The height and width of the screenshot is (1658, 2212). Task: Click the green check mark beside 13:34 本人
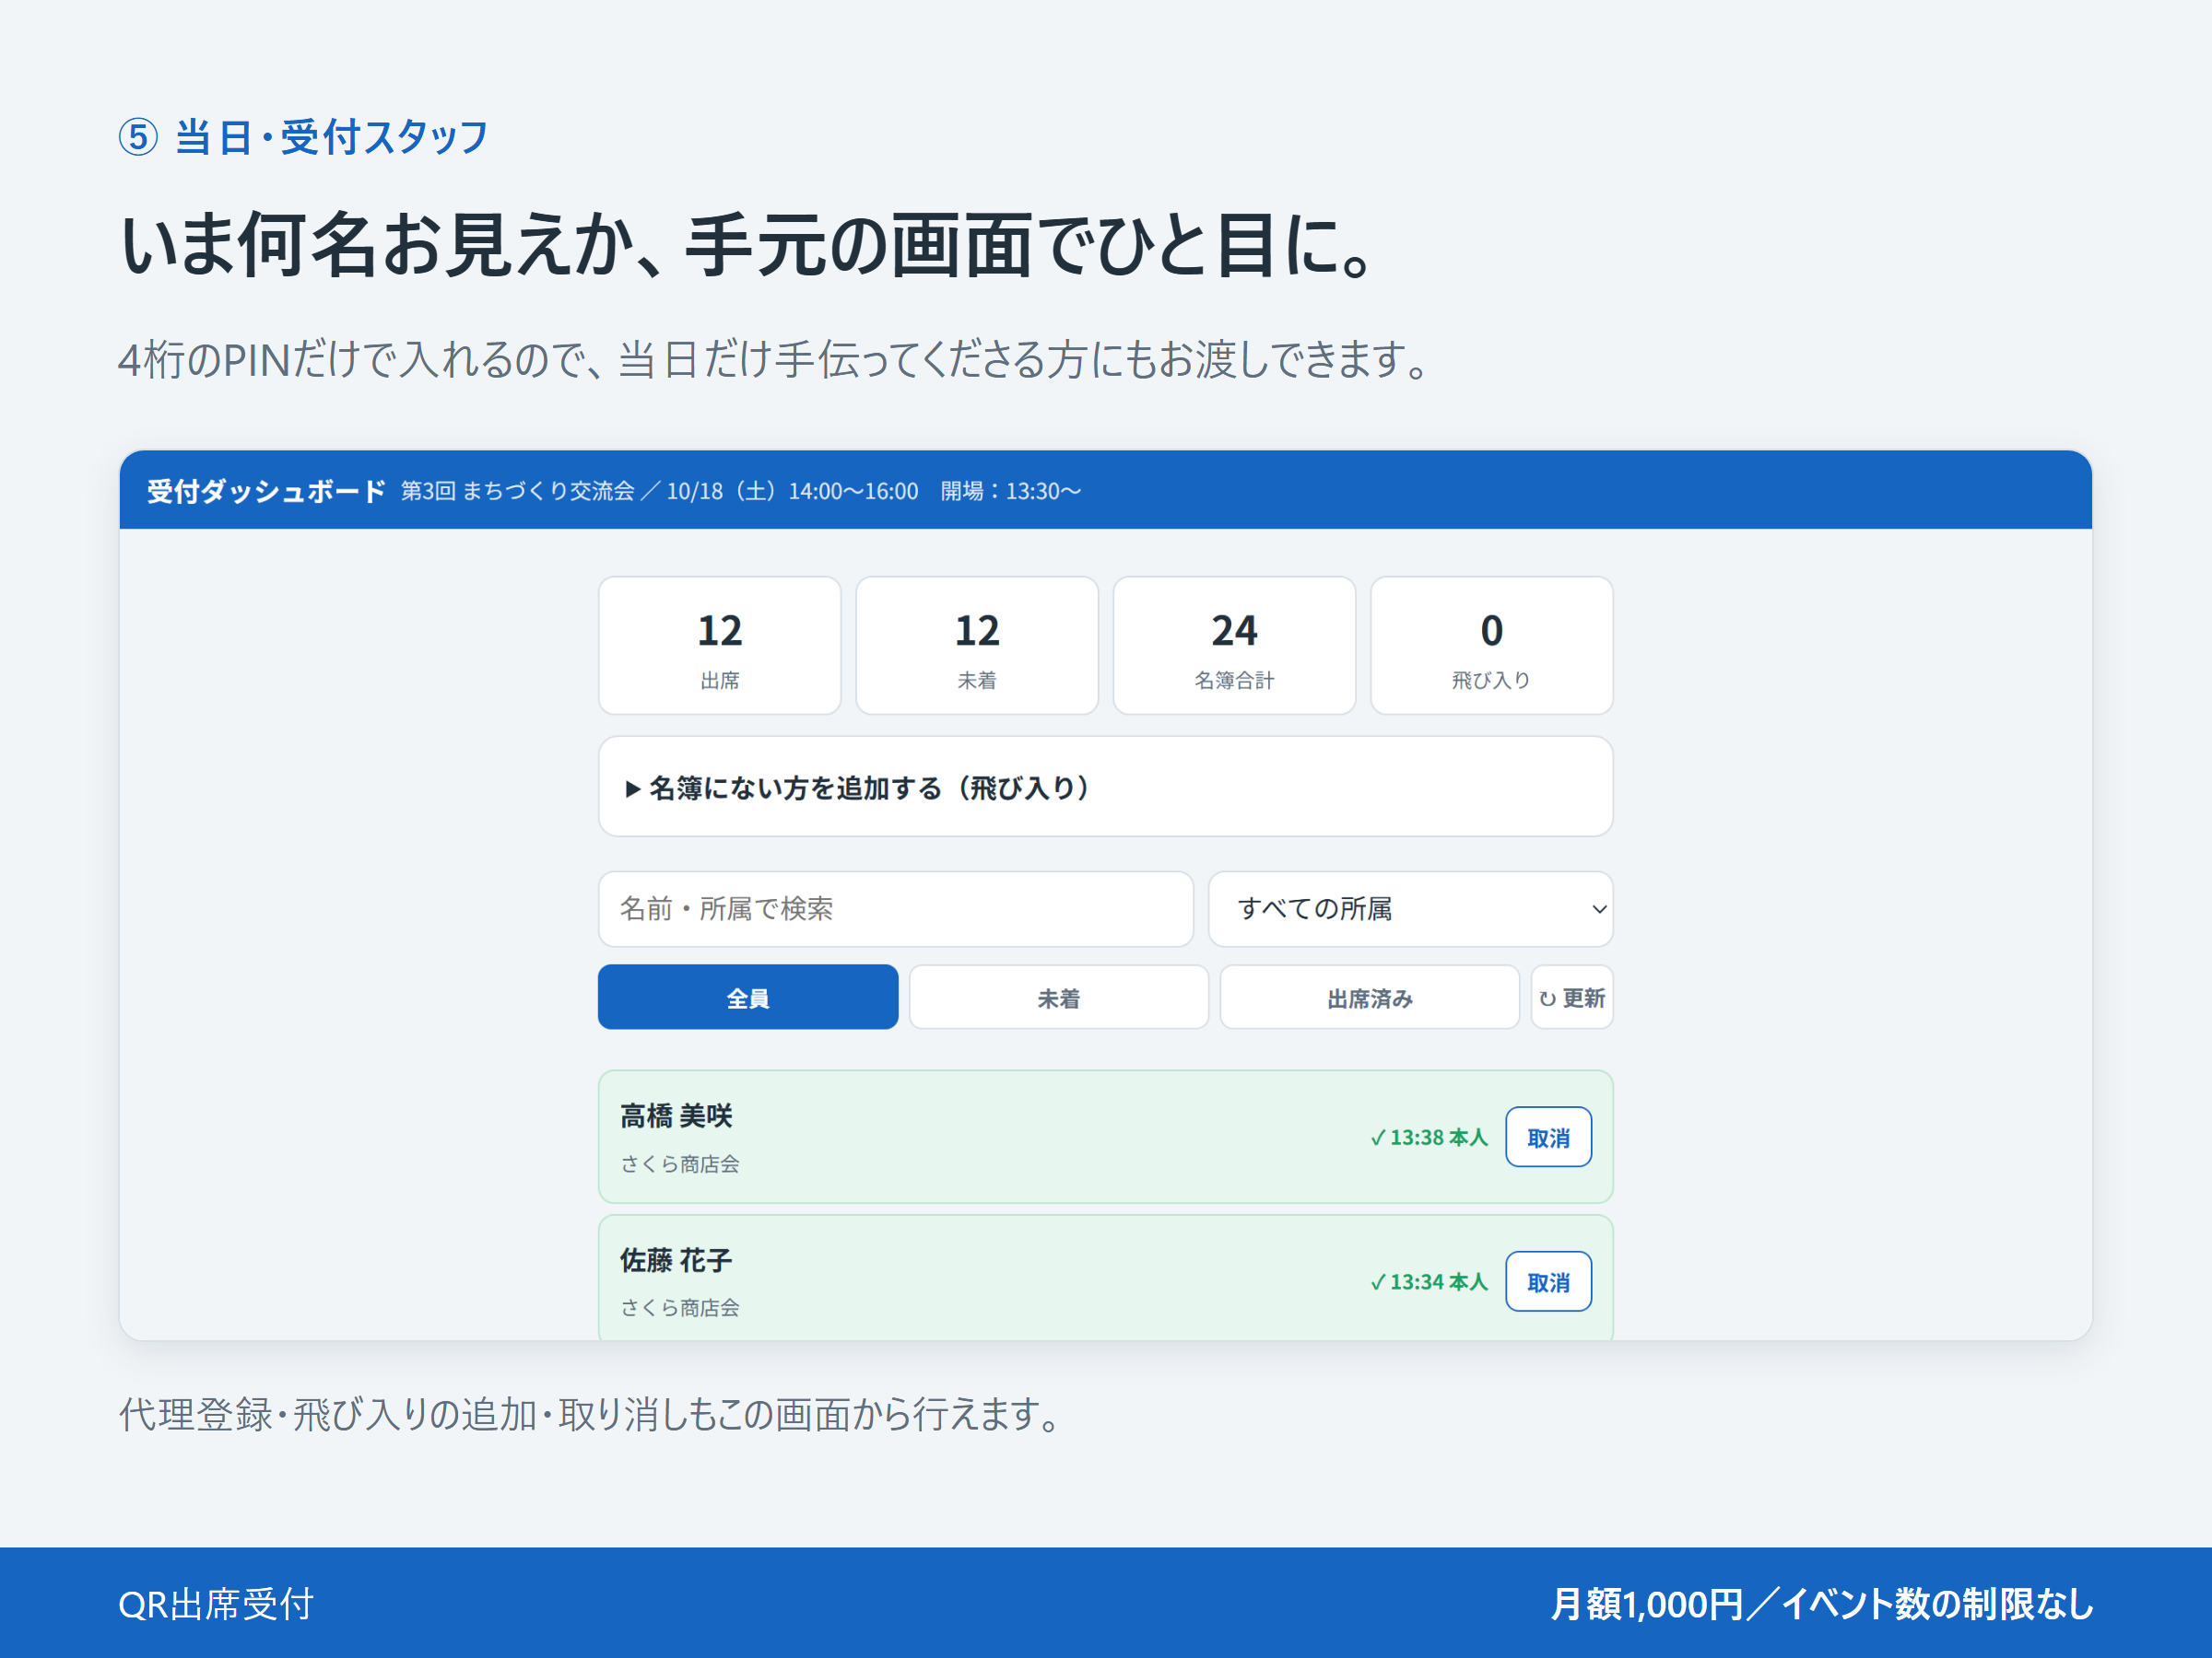[1378, 1282]
